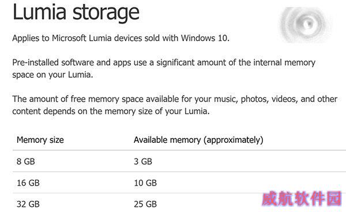Click the 32 GB memory size cell

(x=28, y=204)
